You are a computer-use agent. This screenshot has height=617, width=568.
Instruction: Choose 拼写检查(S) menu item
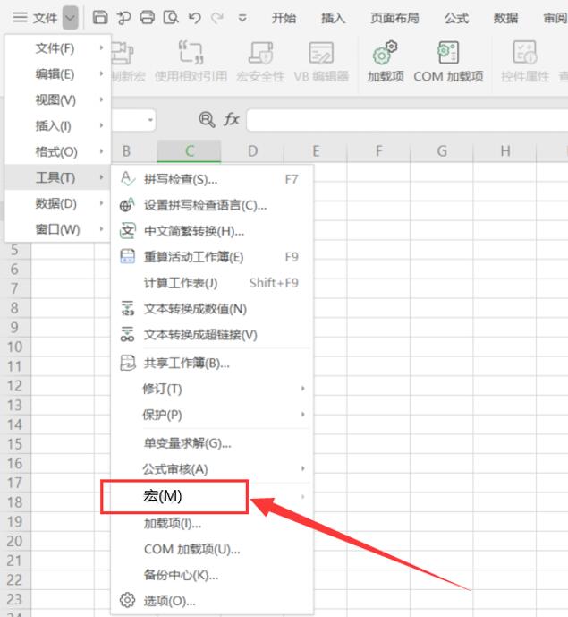212,179
